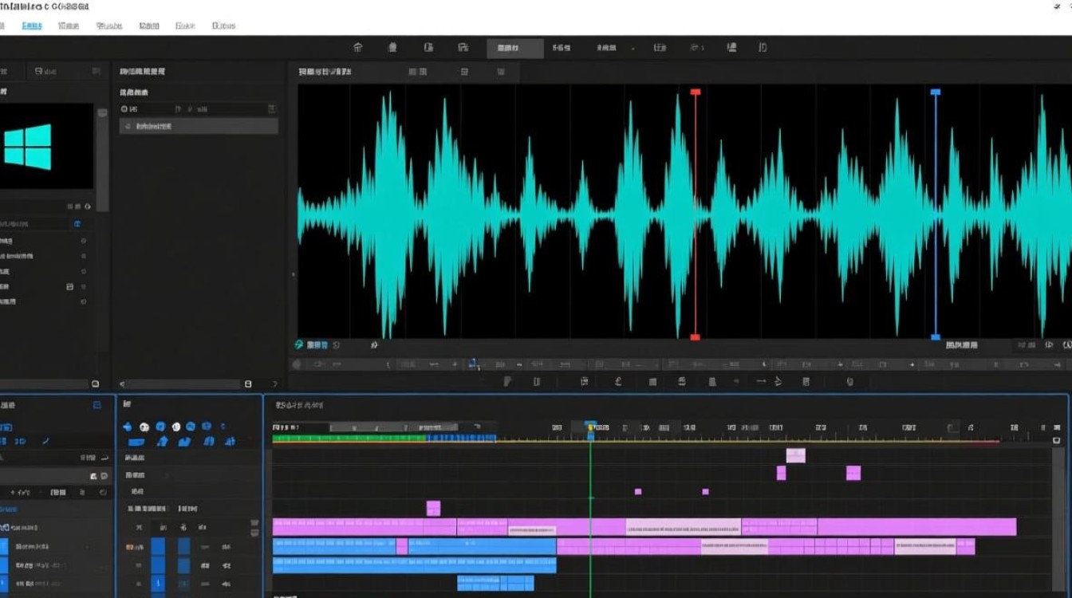Click the white round face icon in tool palette
The image size is (1072, 598).
click(144, 427)
